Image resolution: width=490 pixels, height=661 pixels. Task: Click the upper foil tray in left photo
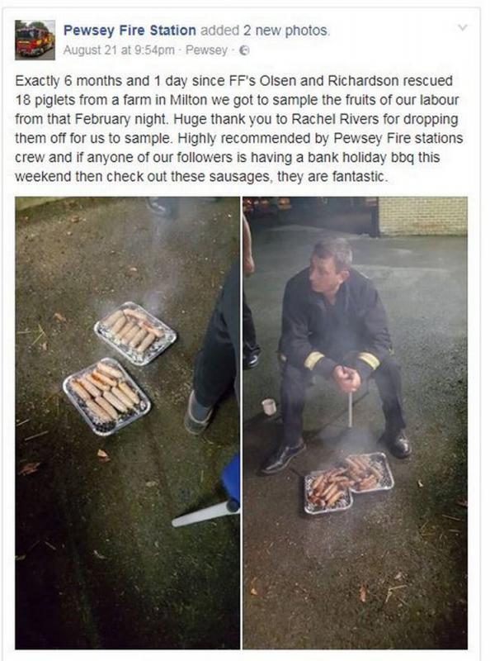tap(135, 333)
